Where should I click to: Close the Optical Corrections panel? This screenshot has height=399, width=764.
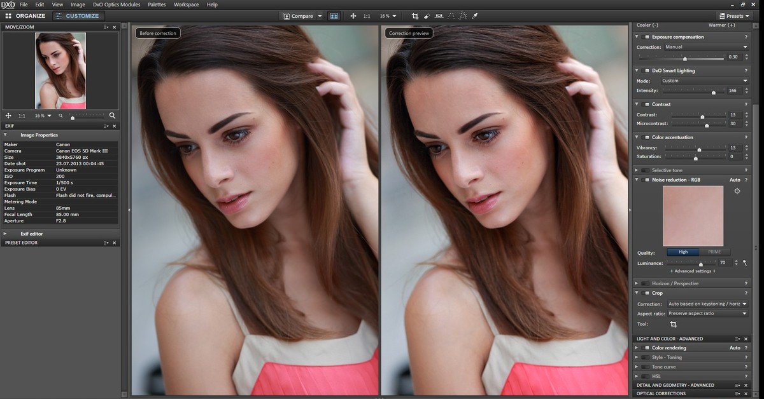(x=747, y=393)
